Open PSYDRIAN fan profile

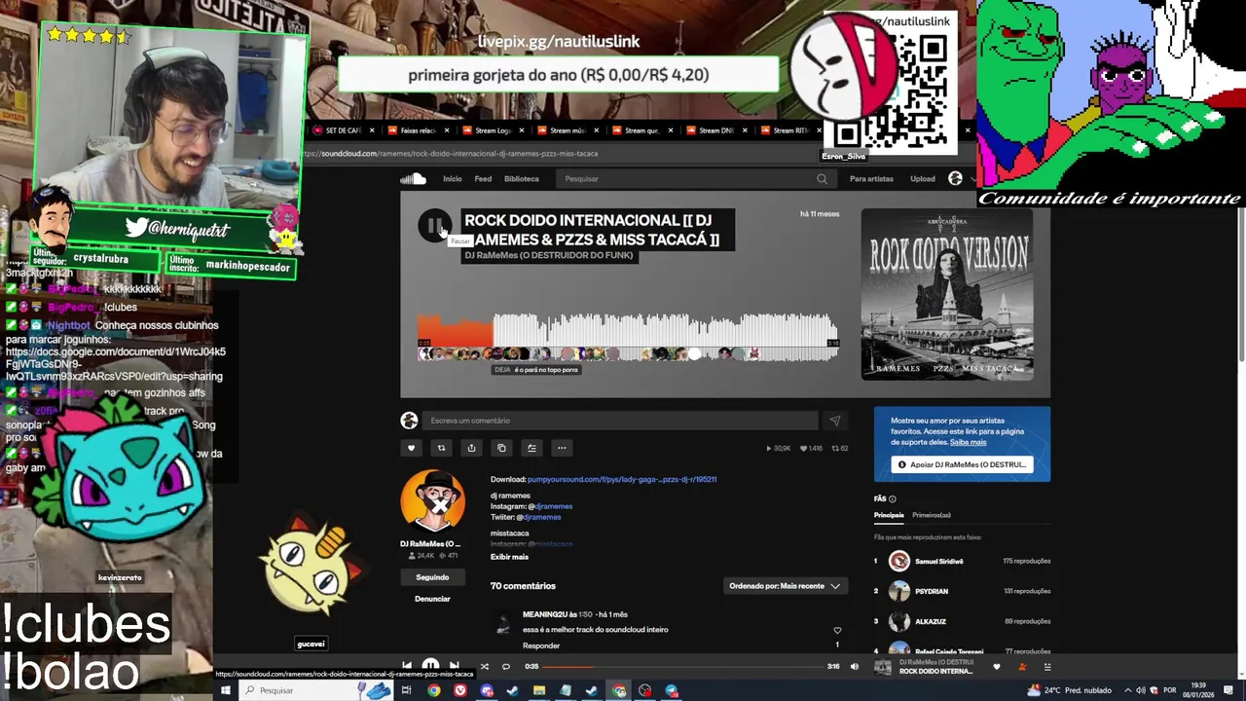(x=932, y=591)
